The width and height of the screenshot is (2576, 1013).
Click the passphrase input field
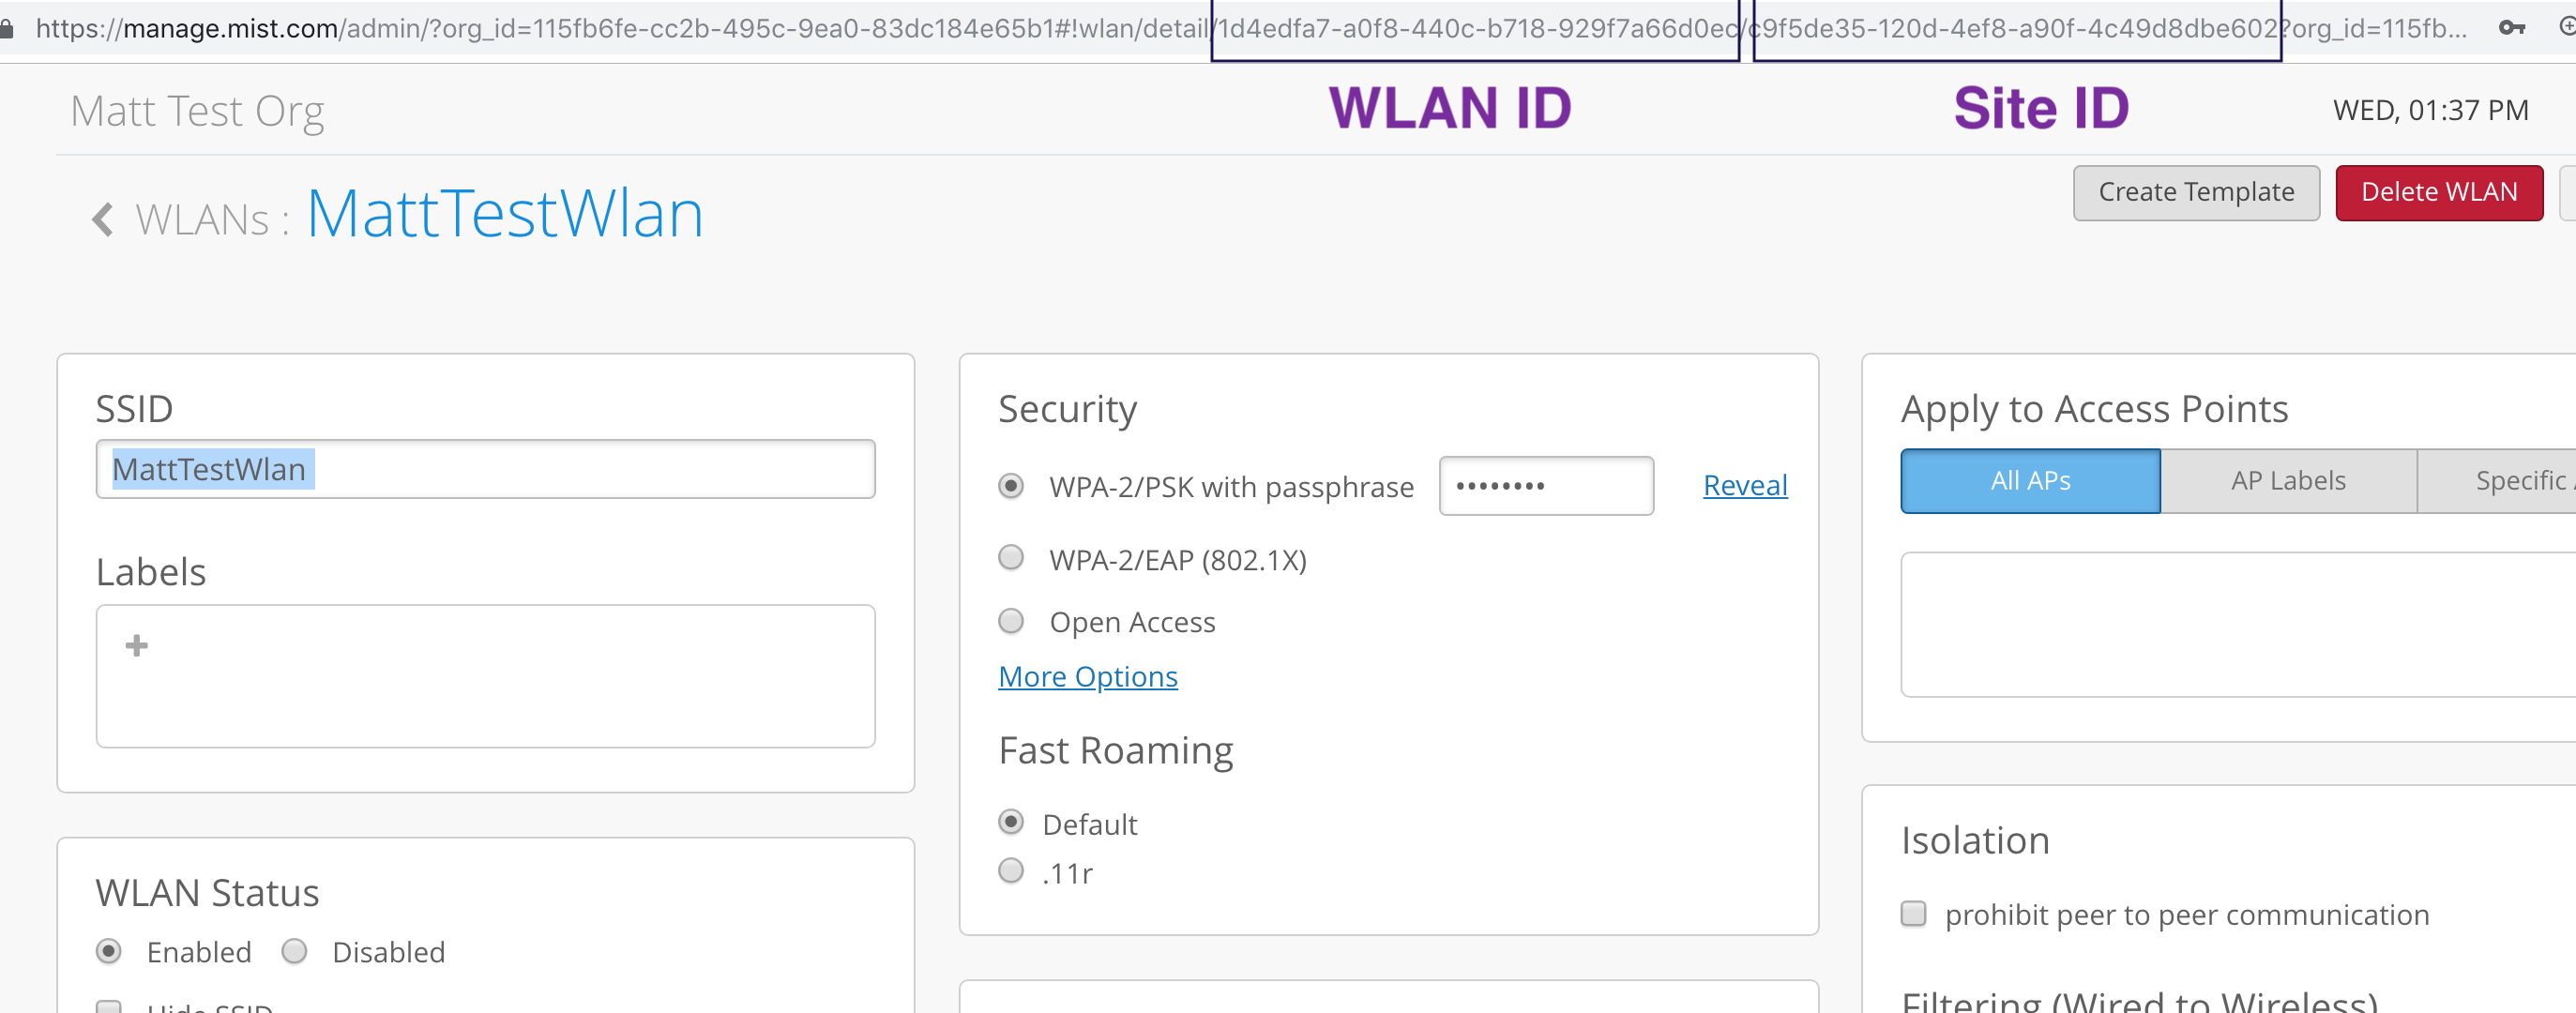point(1545,487)
